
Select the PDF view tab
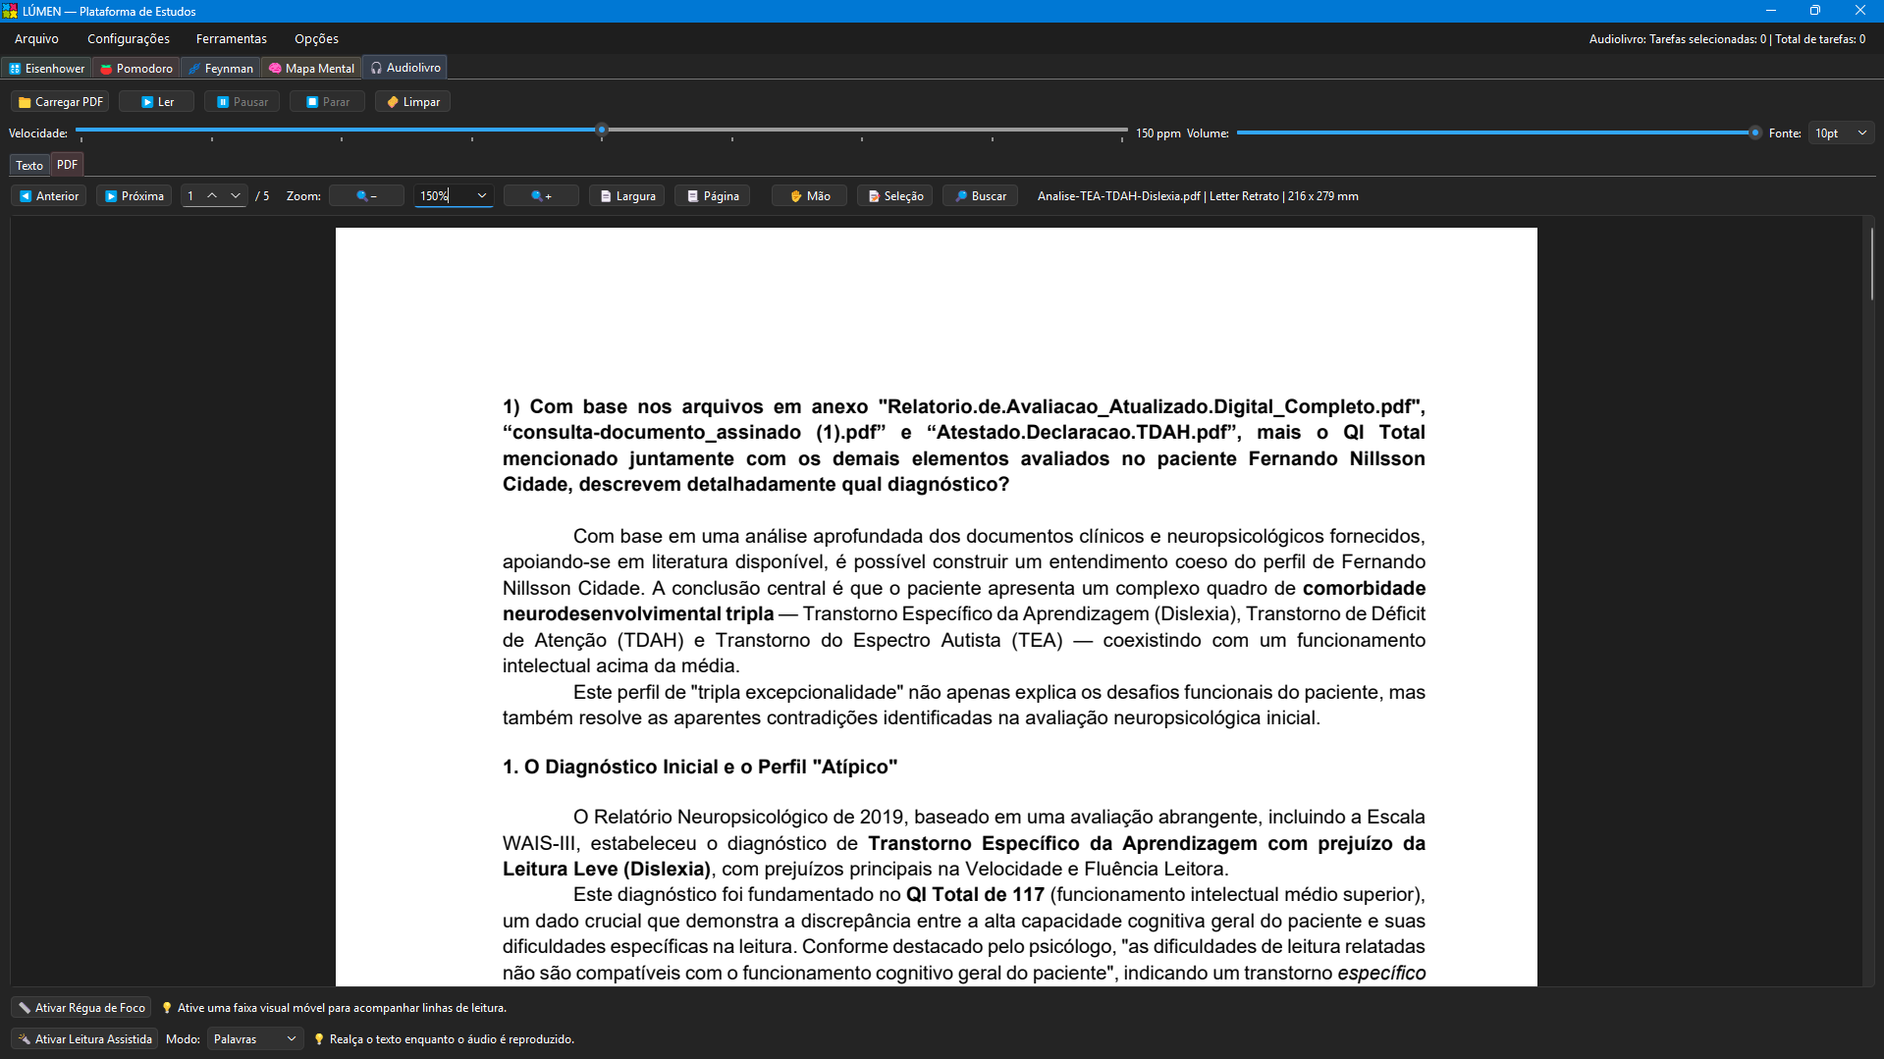[x=67, y=165]
